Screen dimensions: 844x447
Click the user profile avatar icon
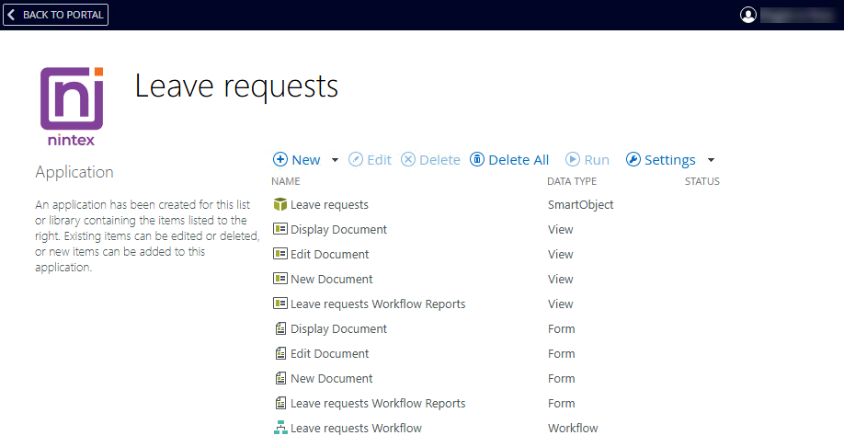(748, 15)
